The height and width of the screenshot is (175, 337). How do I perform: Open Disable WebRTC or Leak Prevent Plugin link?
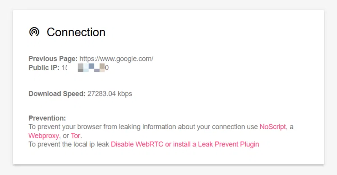[x=185, y=144]
